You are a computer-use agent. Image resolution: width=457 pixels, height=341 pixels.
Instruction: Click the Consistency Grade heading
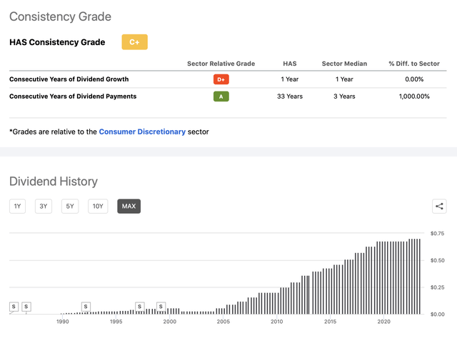coord(60,17)
